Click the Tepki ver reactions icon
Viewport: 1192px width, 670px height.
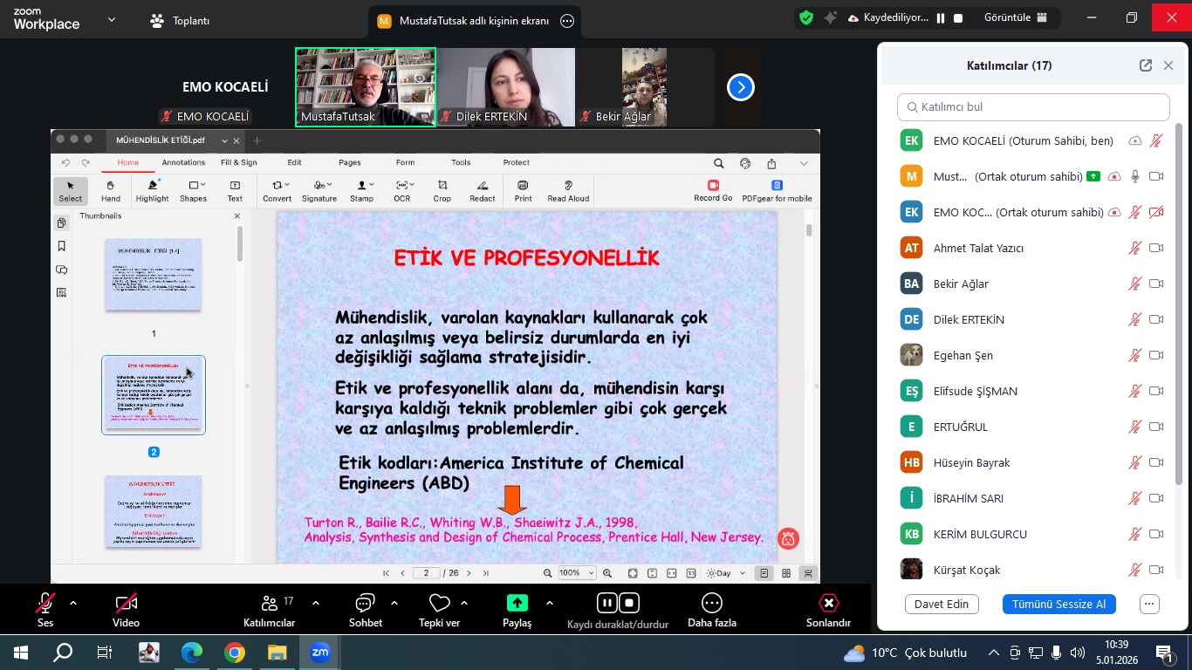click(439, 603)
